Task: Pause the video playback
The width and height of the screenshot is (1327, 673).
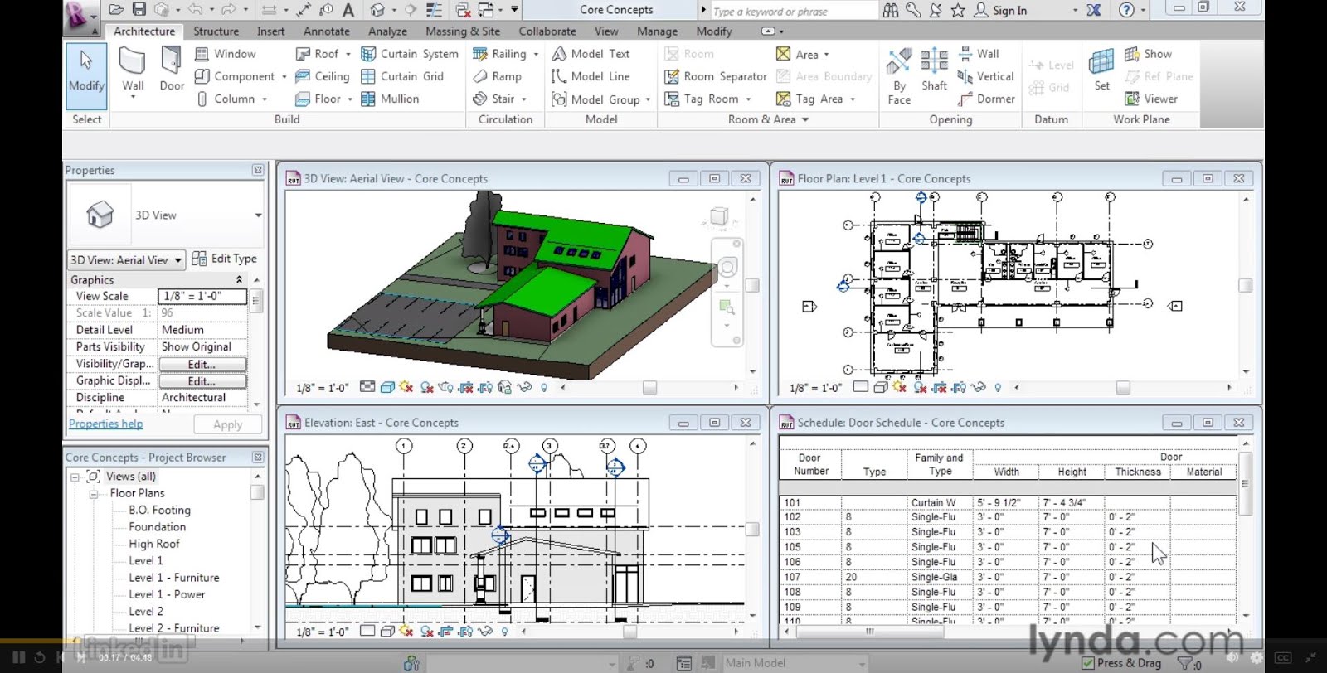Action: click(18, 658)
